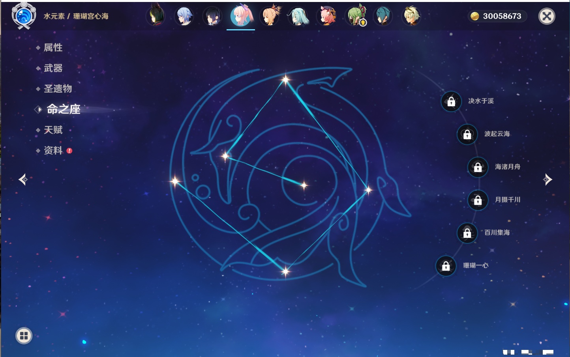Viewport: 570px width, 357px height.
Task: Click the Hydro element emblem icon
Action: pyautogui.click(x=24, y=16)
